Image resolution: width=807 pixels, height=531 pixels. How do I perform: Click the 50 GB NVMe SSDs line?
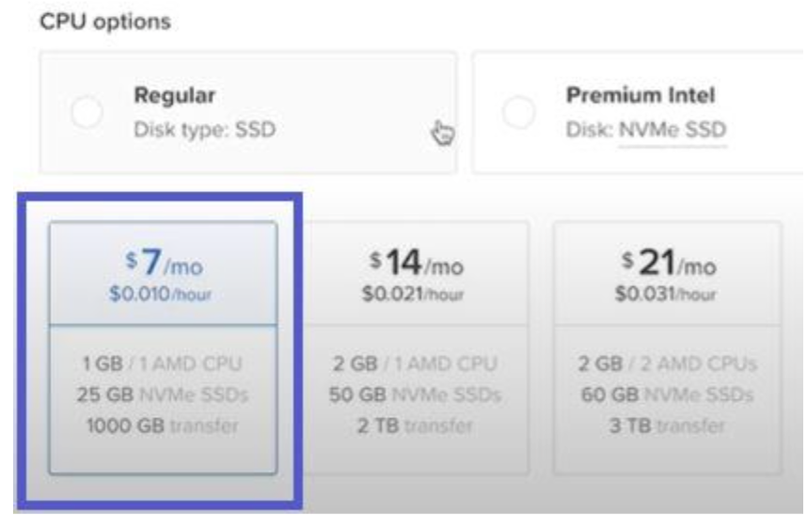(x=415, y=395)
